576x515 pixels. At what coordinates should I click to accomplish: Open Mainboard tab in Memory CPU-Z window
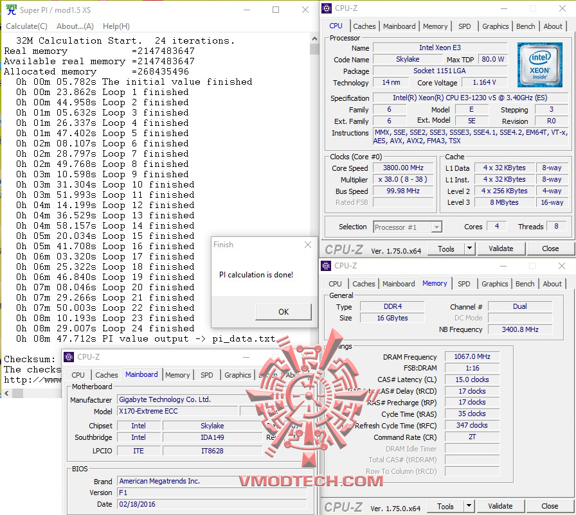398,284
